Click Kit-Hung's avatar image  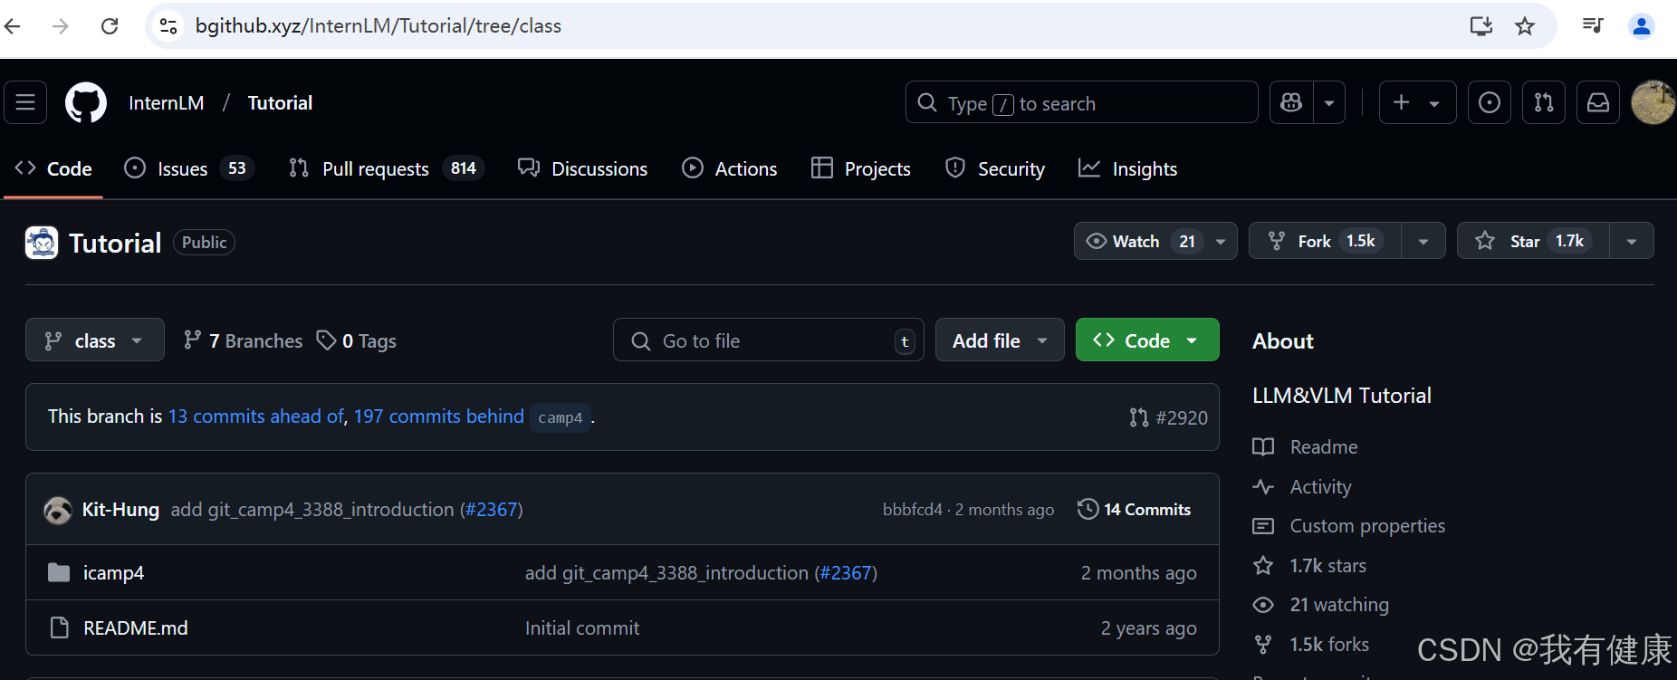pyautogui.click(x=58, y=510)
